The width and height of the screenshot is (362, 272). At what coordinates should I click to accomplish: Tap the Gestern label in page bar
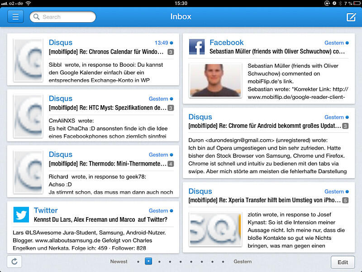[243, 262]
